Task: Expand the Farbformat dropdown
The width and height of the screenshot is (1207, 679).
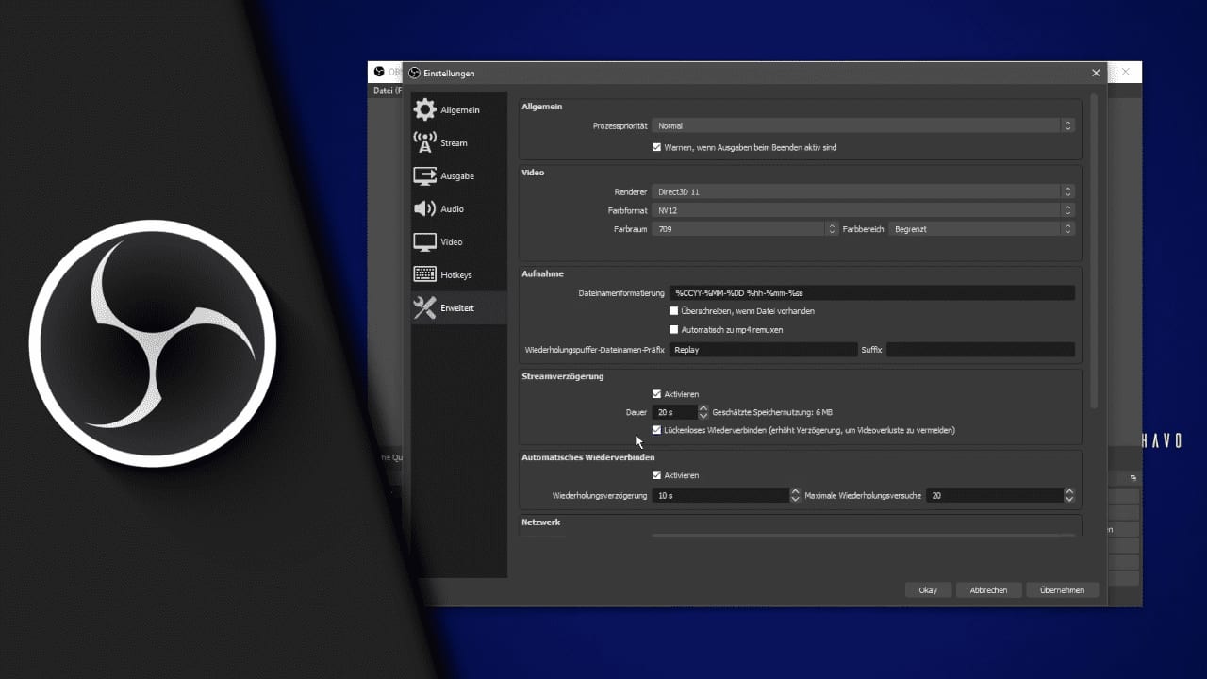Action: (x=863, y=210)
